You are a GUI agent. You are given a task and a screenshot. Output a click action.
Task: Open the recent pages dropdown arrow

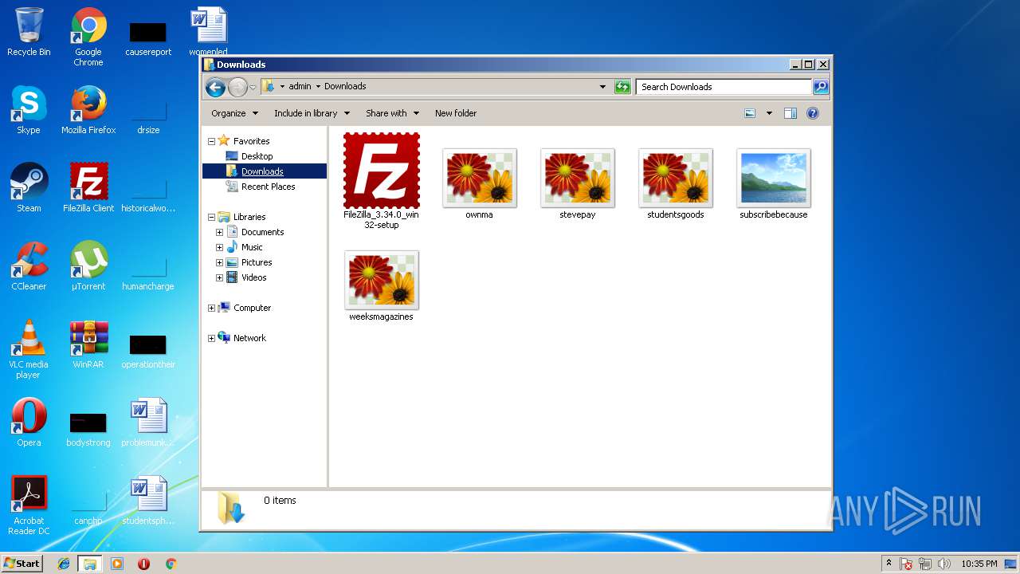click(253, 87)
